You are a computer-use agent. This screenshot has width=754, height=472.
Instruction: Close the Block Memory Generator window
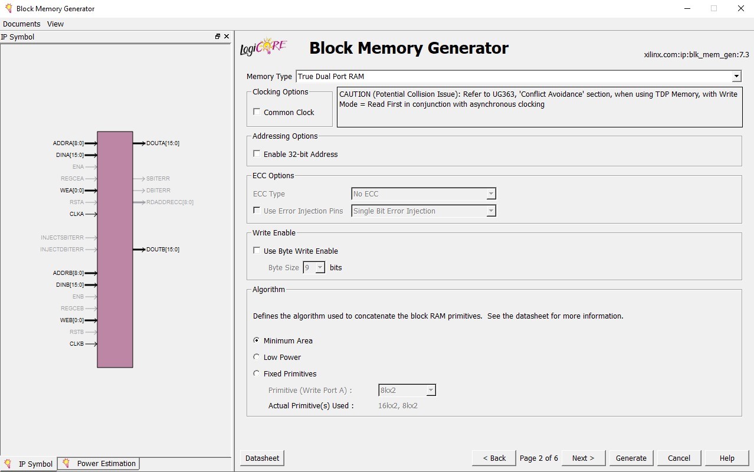[741, 8]
